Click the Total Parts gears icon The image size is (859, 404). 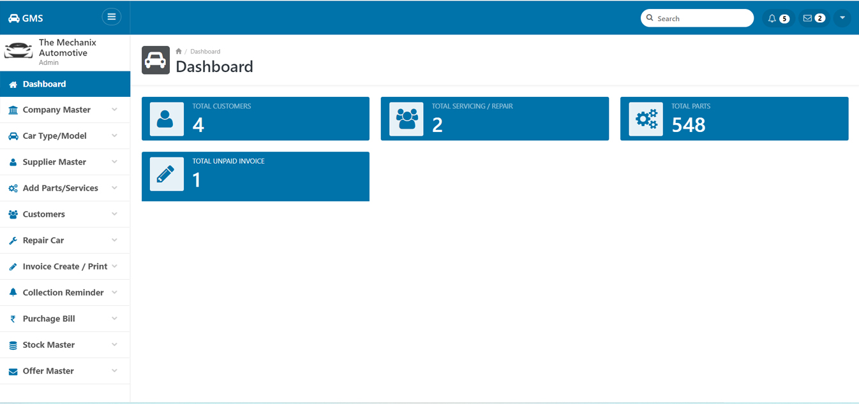pos(646,119)
